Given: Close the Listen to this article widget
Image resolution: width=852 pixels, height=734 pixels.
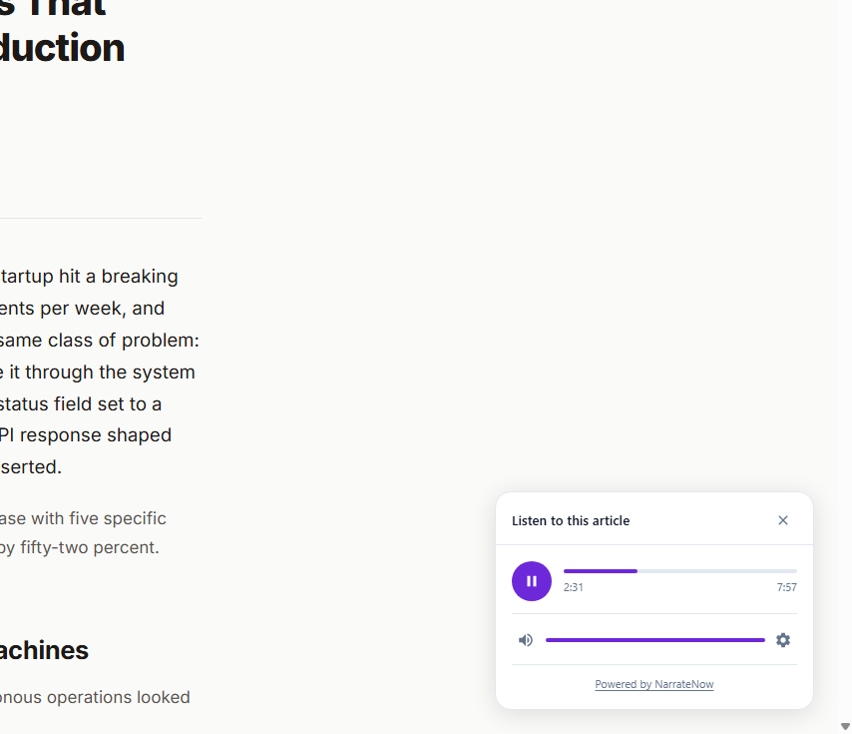Looking at the screenshot, I should pyautogui.click(x=783, y=520).
